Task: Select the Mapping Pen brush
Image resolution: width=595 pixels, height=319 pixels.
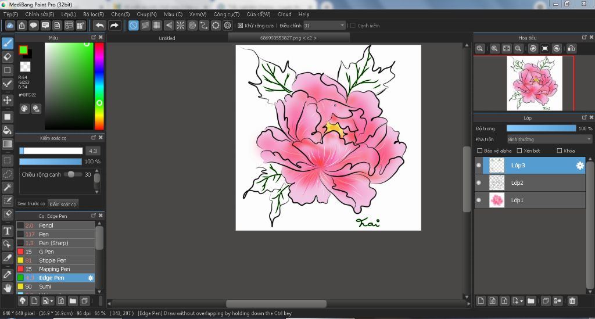Action: [55, 269]
